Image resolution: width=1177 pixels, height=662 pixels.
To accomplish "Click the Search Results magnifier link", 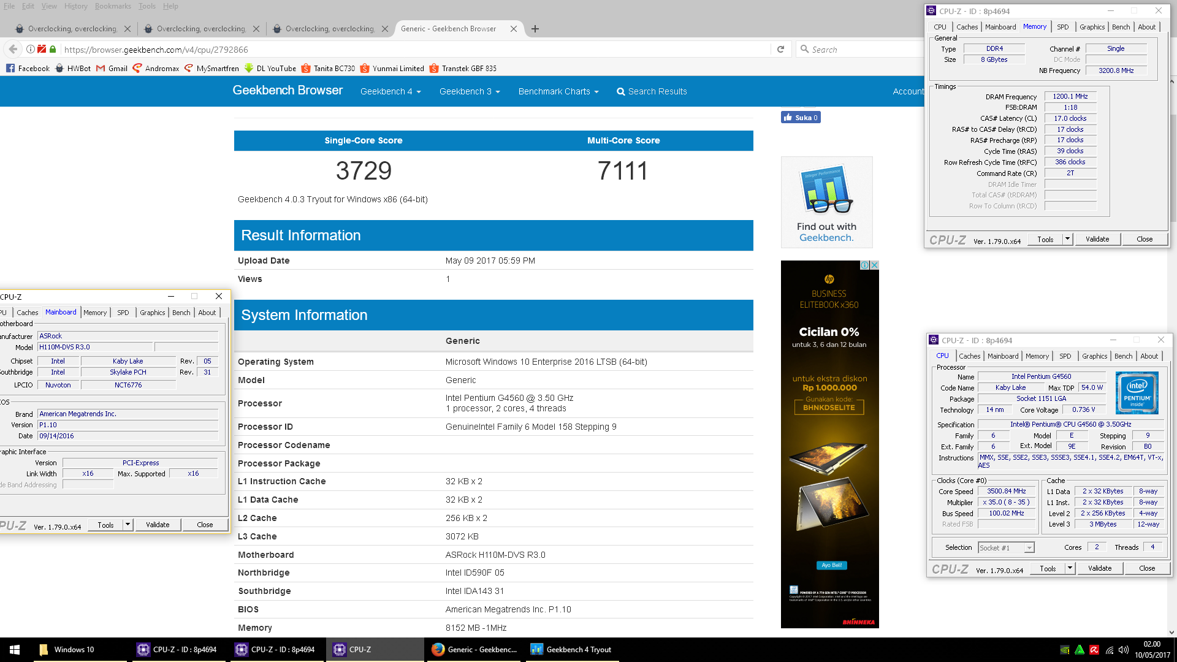I will 652,91.
